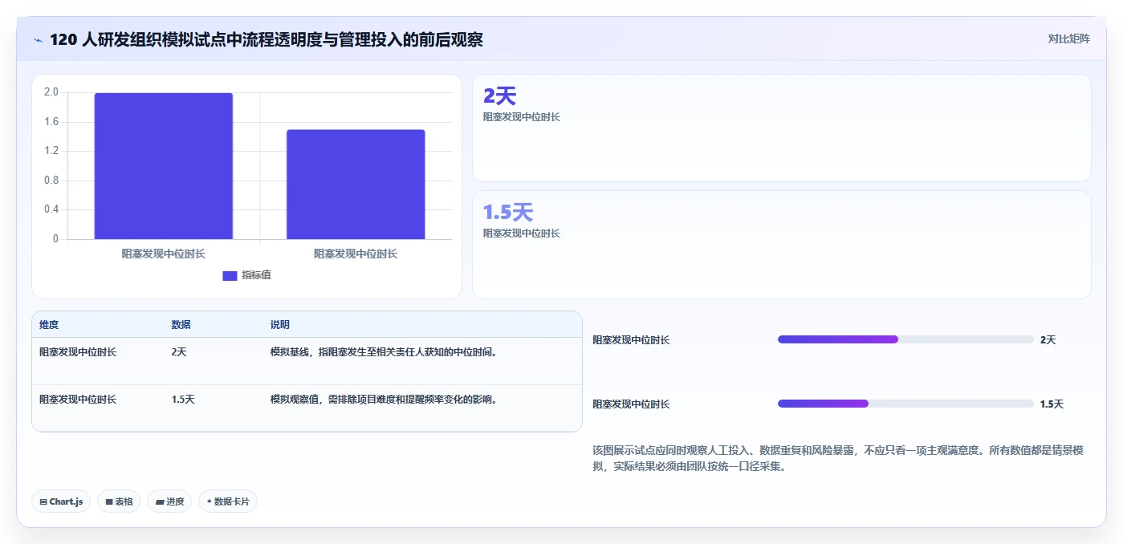Click the taller chart bar reaching 2.0
Viewport: 1123px width, 544px height.
pyautogui.click(x=164, y=166)
